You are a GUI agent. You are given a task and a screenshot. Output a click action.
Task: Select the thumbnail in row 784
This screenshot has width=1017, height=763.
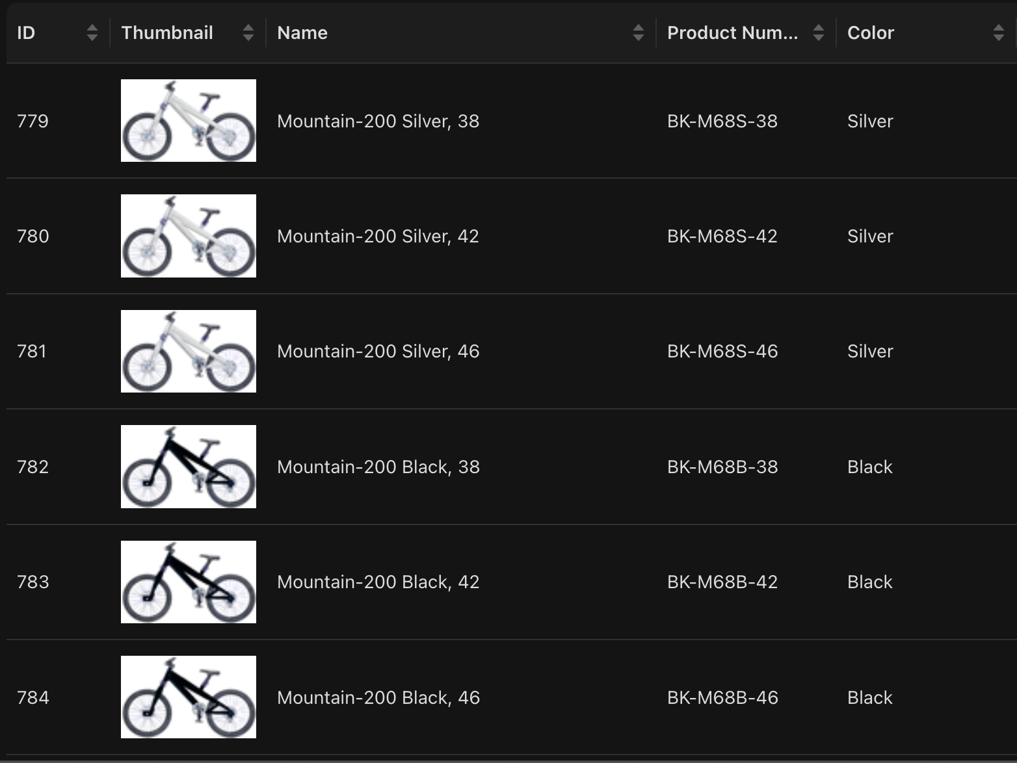pyautogui.click(x=189, y=697)
